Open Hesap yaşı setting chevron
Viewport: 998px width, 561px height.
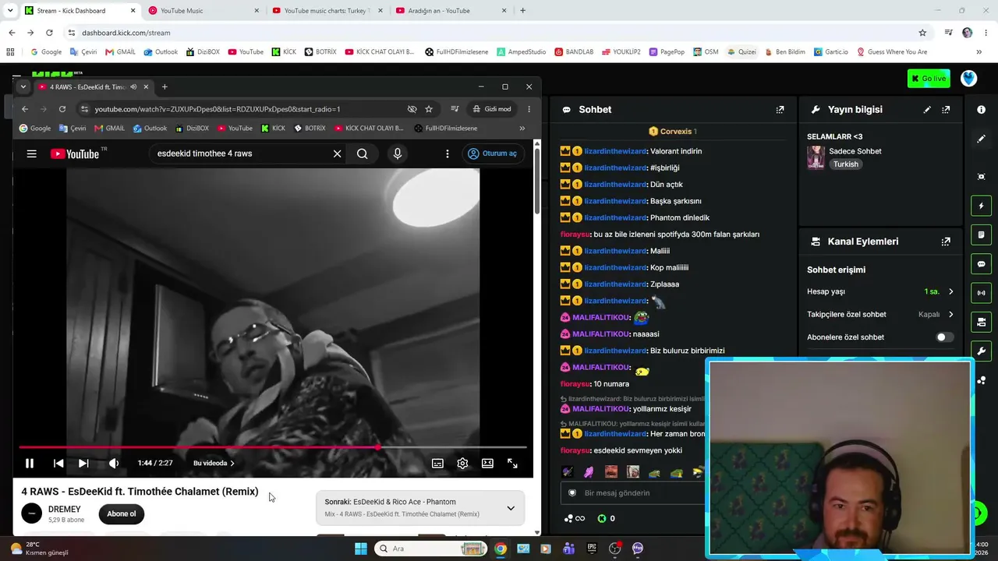coord(950,291)
